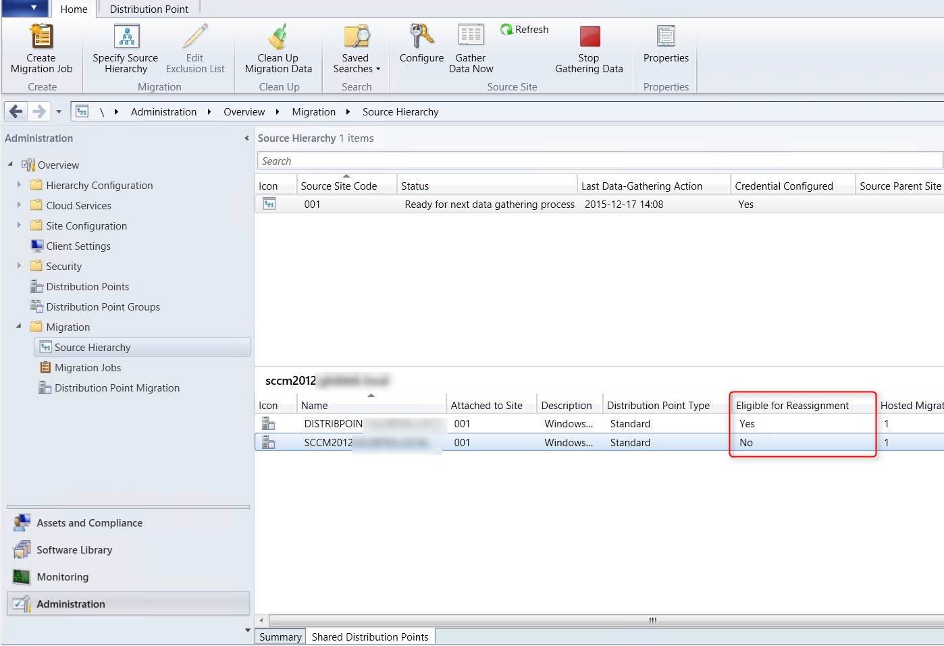Image resolution: width=944 pixels, height=646 pixels.
Task: Open the Shared Distribution Points tab
Action: coord(370,636)
